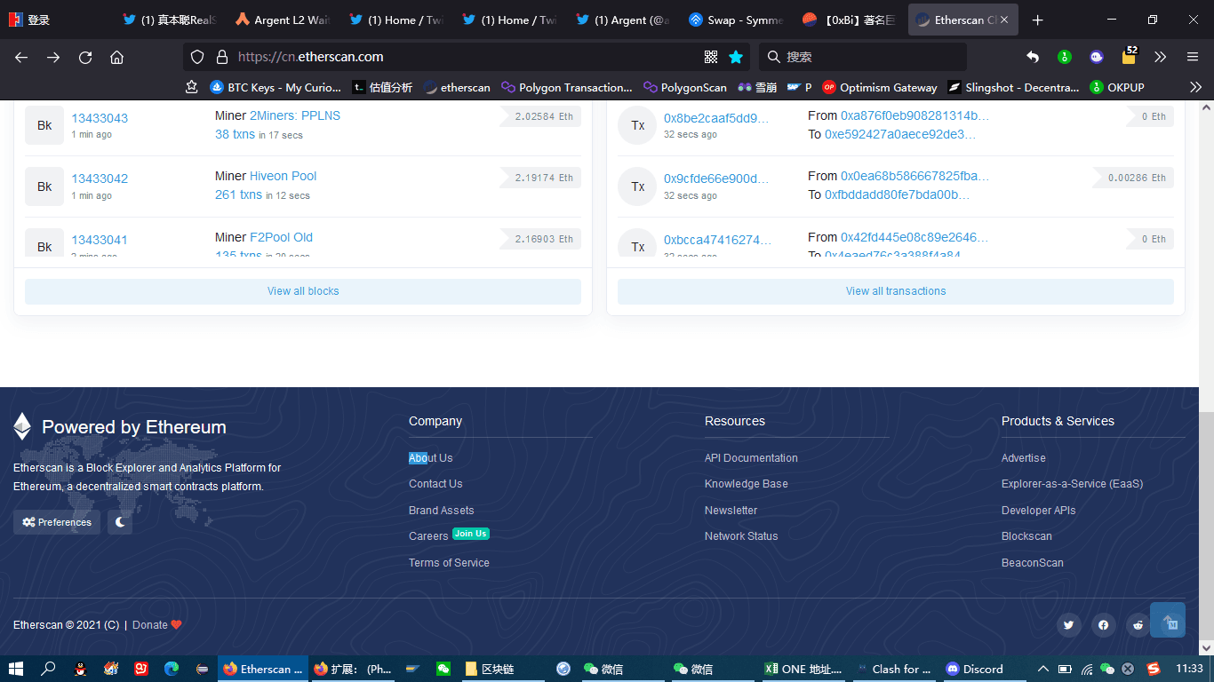Screen dimensions: 1214x682
Task: Click the yellow extension icon with 52 badge
Action: point(1129,56)
